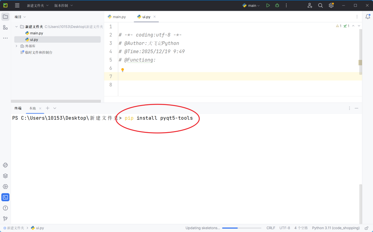Go to previous highlighted error arrow

click(x=353, y=26)
